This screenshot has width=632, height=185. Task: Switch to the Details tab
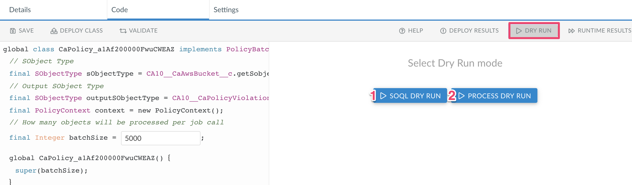coord(20,10)
